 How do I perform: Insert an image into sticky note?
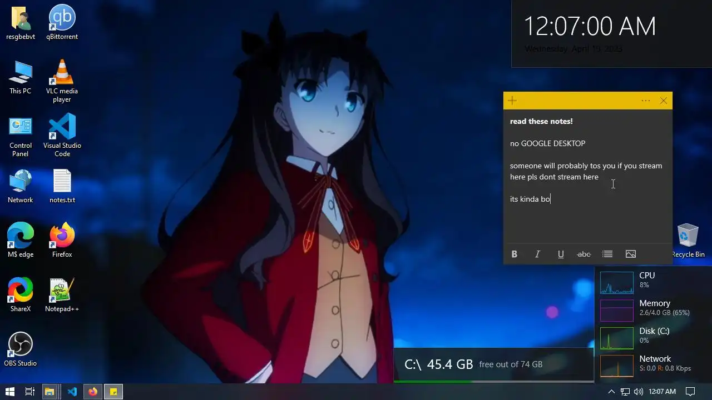pos(631,254)
